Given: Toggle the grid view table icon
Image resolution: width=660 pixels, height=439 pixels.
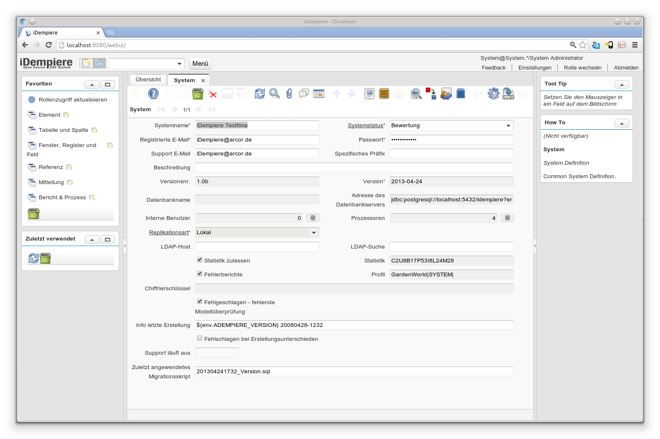Looking at the screenshot, I should tap(319, 94).
